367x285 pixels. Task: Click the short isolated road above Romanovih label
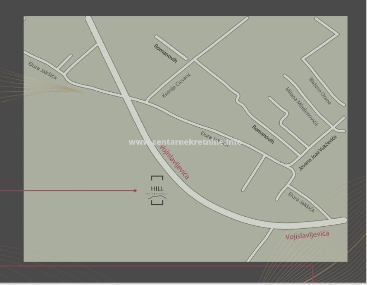(x=171, y=47)
